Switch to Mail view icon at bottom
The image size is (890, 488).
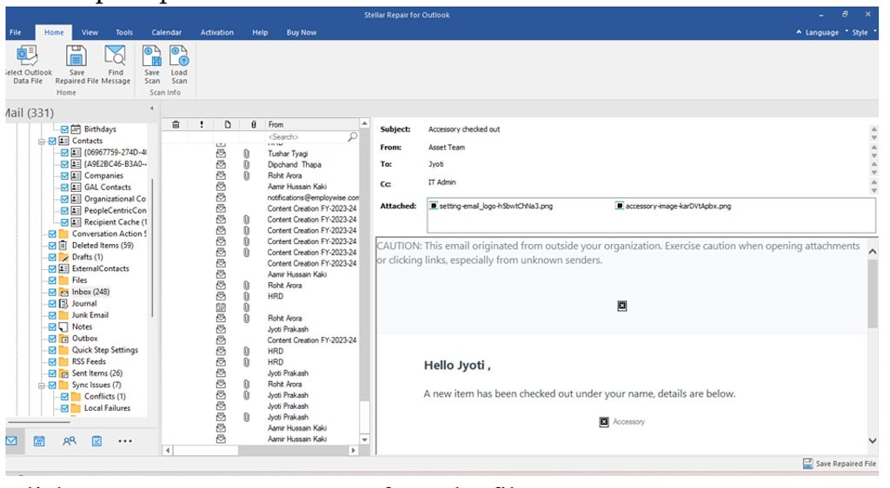11,441
